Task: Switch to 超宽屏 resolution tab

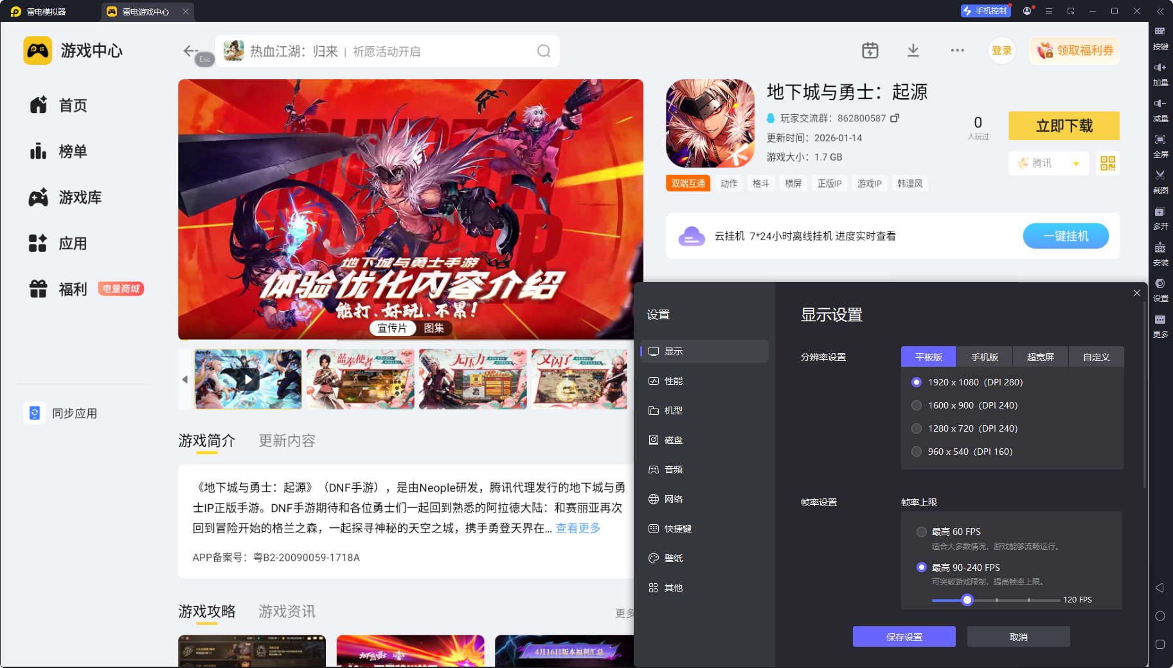Action: coord(1041,357)
